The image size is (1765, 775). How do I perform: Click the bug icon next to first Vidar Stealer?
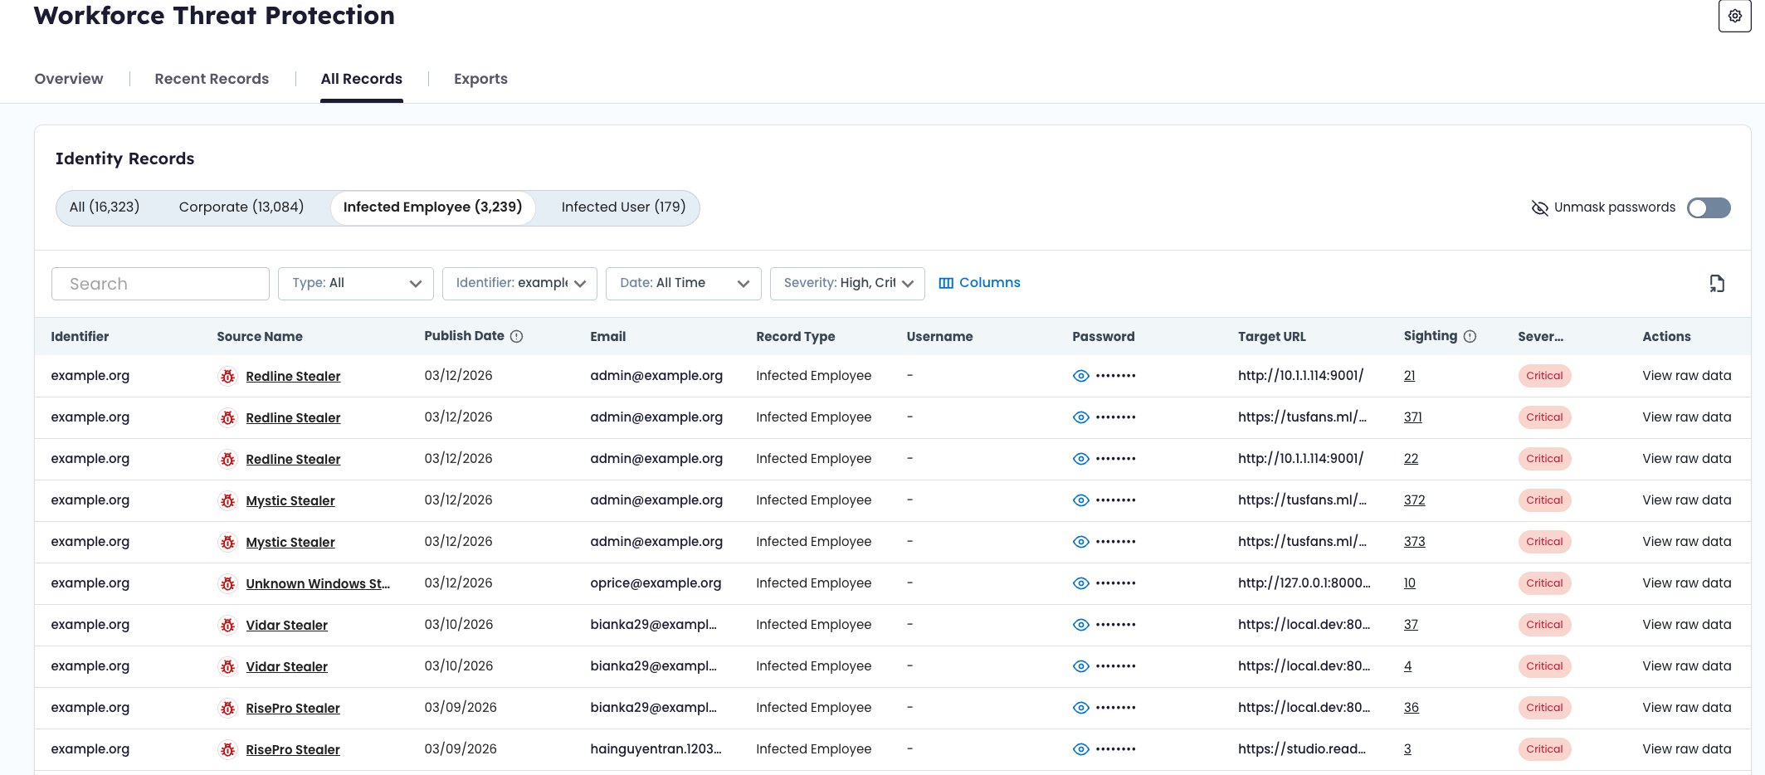coord(227,625)
